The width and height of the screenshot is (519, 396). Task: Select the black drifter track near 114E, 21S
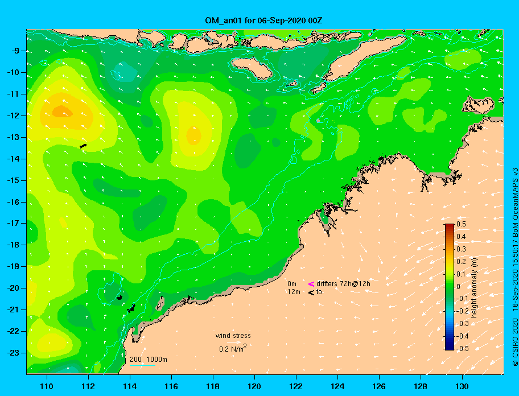tap(131, 308)
